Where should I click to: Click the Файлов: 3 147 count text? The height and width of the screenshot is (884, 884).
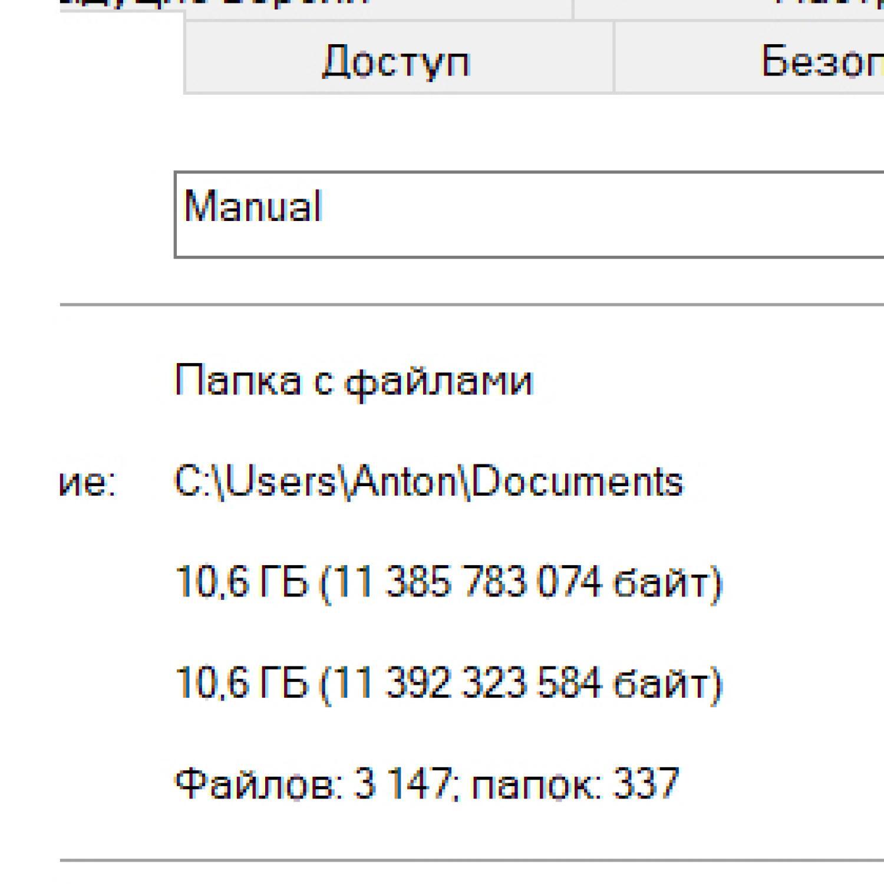pos(312,784)
